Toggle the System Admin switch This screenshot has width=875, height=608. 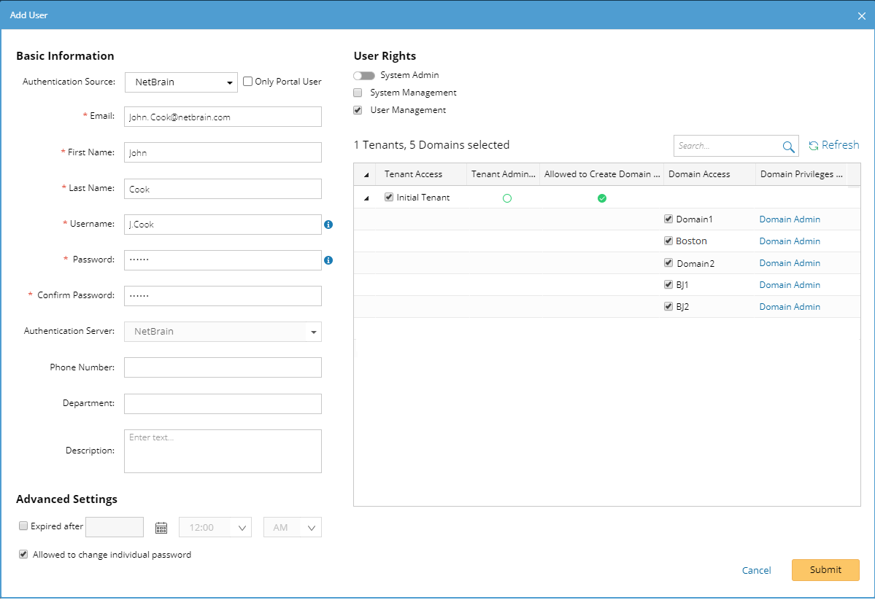tap(363, 76)
